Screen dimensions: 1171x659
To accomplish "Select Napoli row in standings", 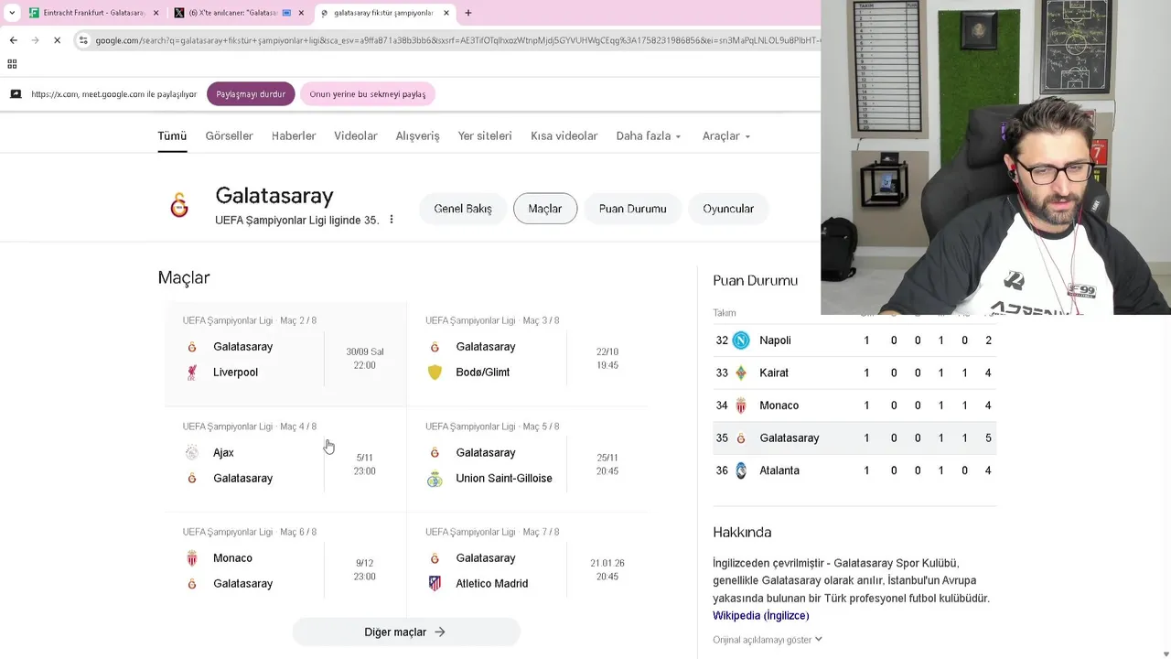I will (x=854, y=340).
